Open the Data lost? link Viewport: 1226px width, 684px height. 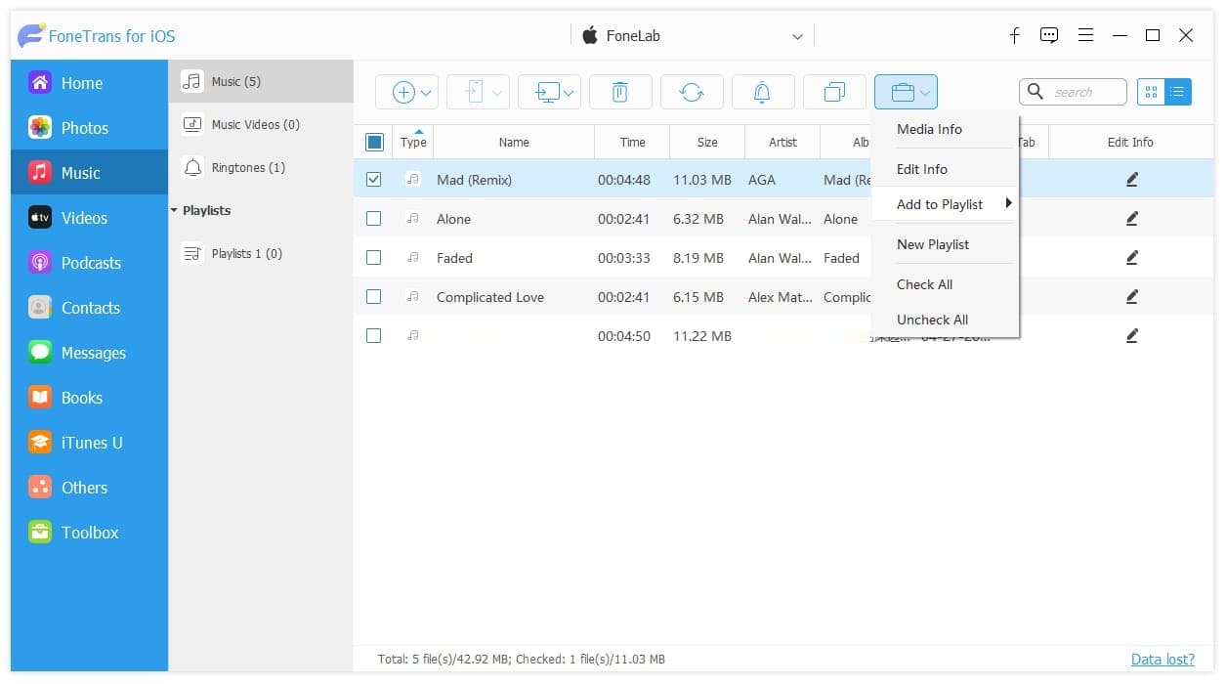click(x=1163, y=660)
